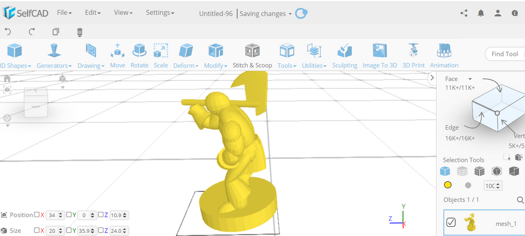
Task: Open the Stitch & Scoop tool
Action: (x=252, y=56)
